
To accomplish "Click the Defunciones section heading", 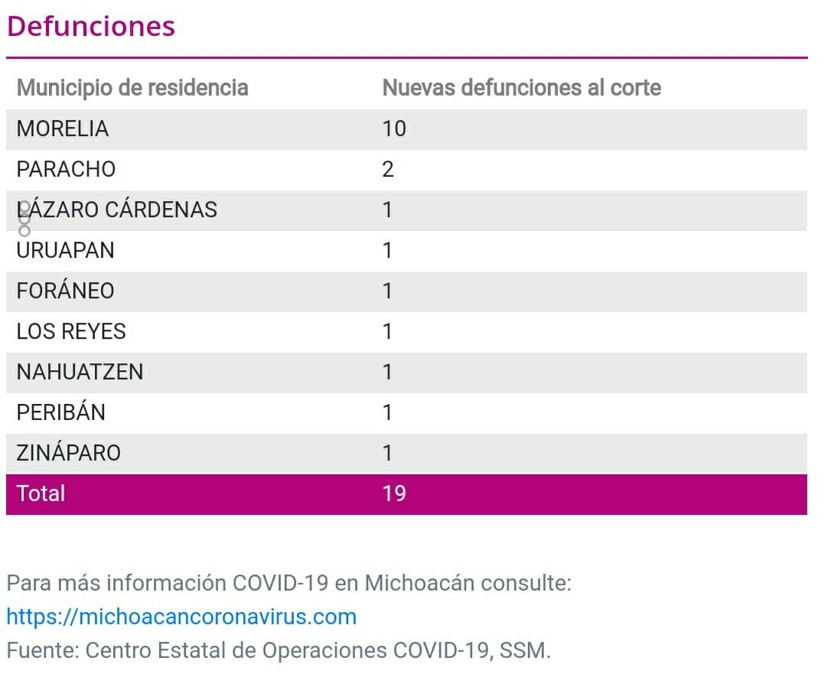I will [91, 26].
